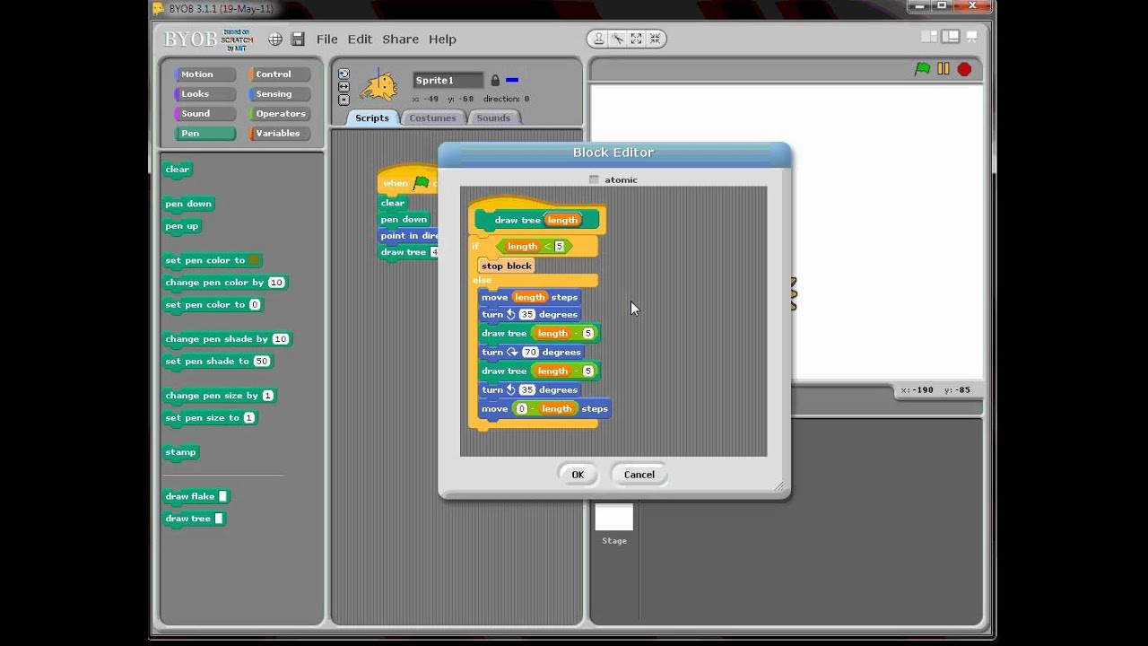Click Cancel in Block Editor

click(x=639, y=475)
